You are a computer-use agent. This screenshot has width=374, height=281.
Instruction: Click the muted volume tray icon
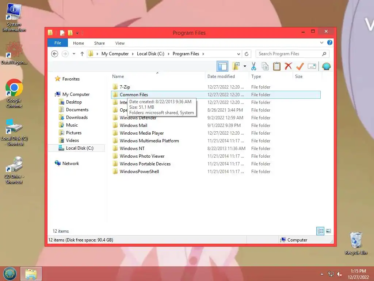[x=339, y=274]
